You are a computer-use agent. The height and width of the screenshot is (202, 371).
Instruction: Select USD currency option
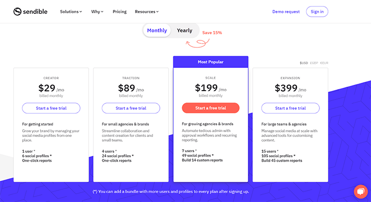pos(304,63)
